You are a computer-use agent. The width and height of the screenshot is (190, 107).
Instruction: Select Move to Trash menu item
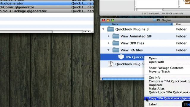[x=159, y=72]
